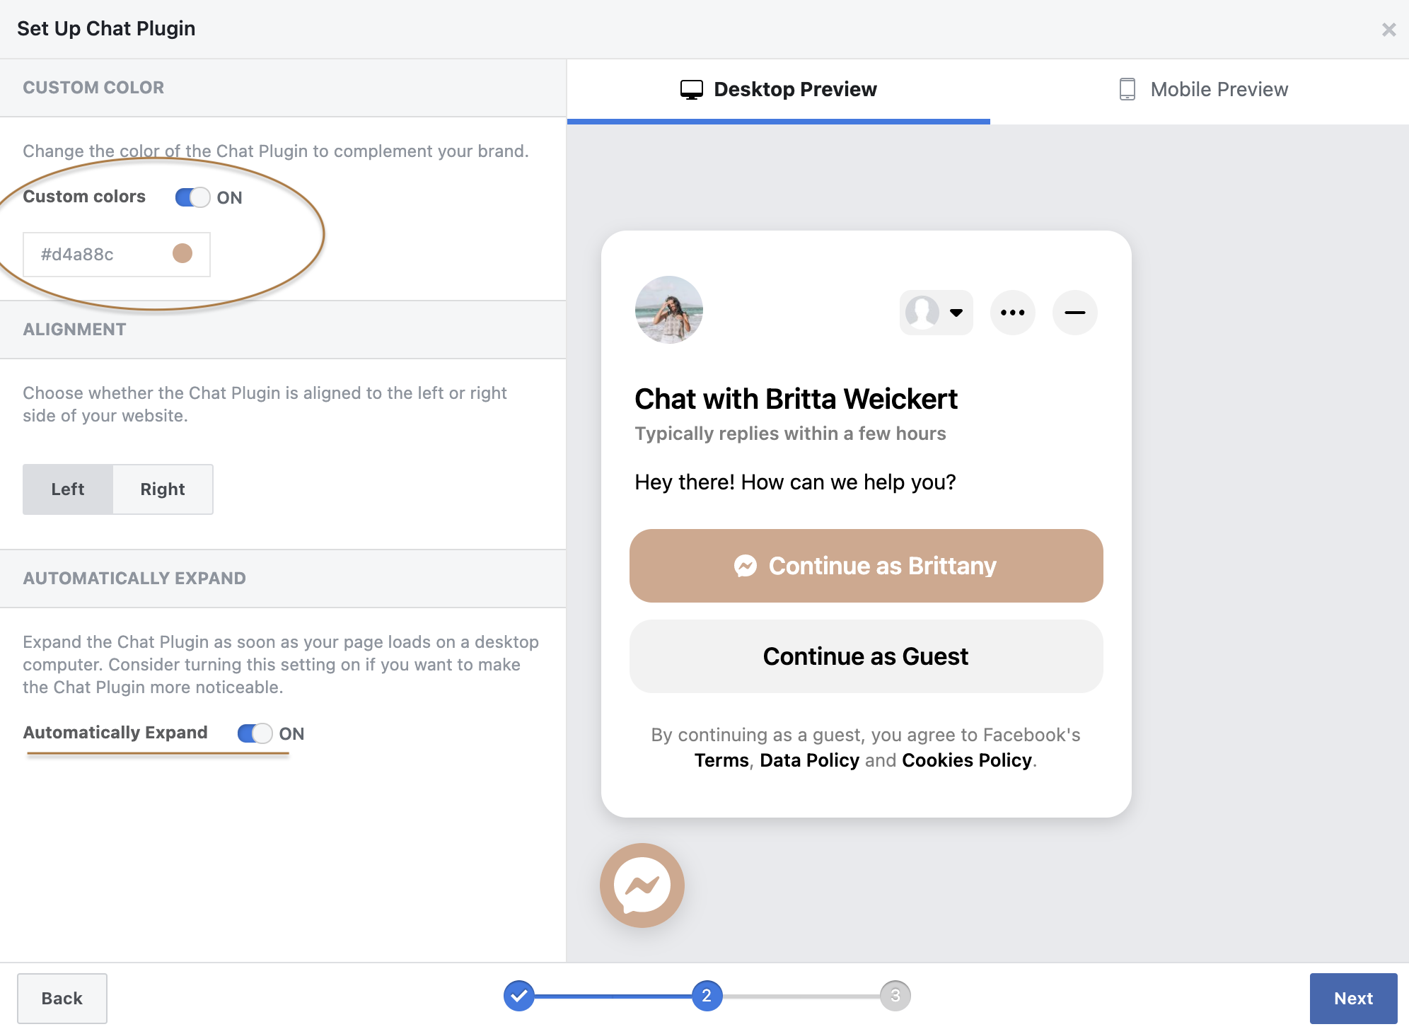Select Right alignment option
The width and height of the screenshot is (1409, 1034).
(163, 489)
